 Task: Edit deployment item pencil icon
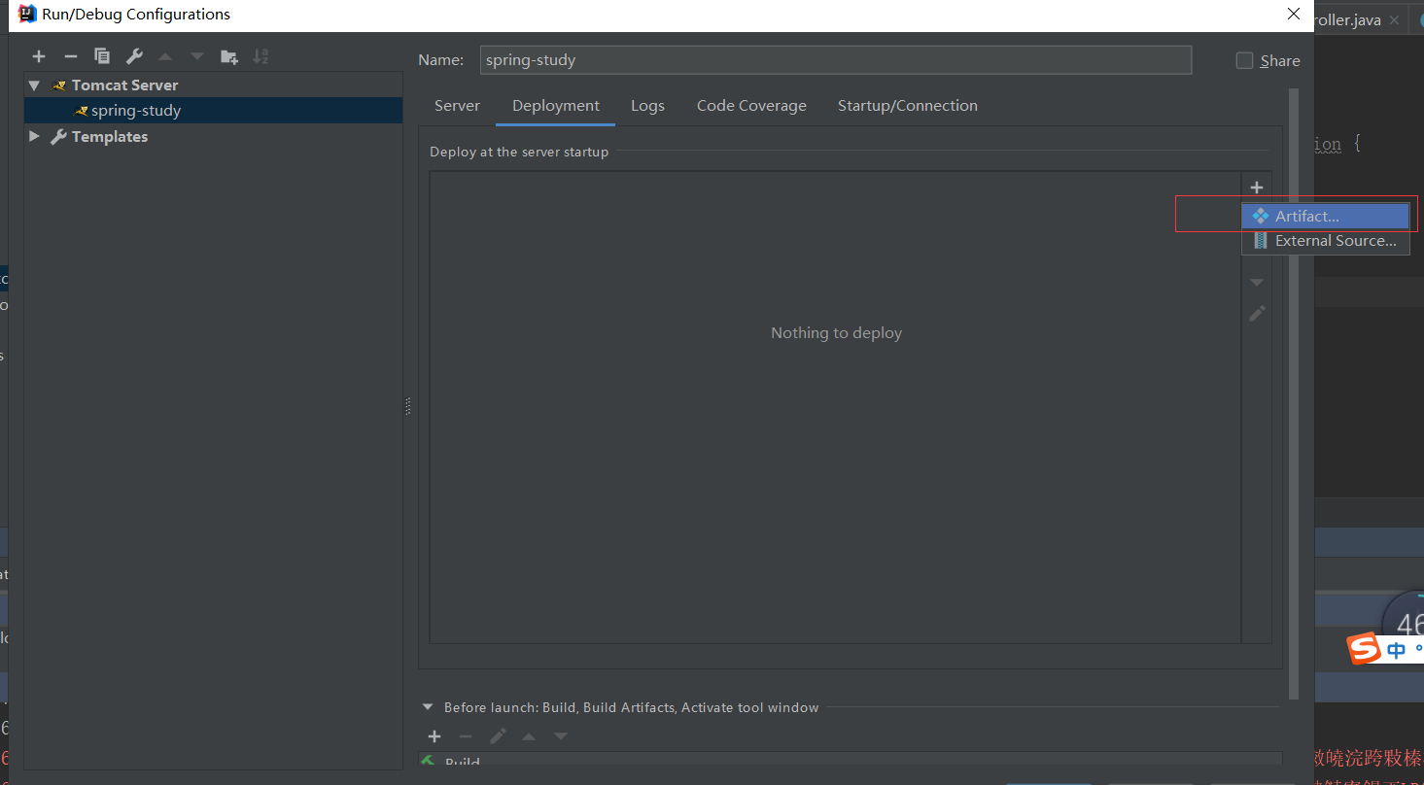tap(1257, 314)
